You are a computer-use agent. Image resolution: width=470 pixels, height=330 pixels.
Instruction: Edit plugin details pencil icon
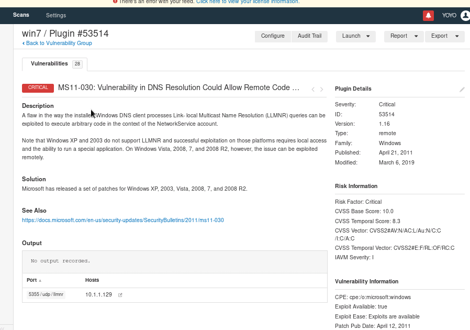click(x=462, y=90)
